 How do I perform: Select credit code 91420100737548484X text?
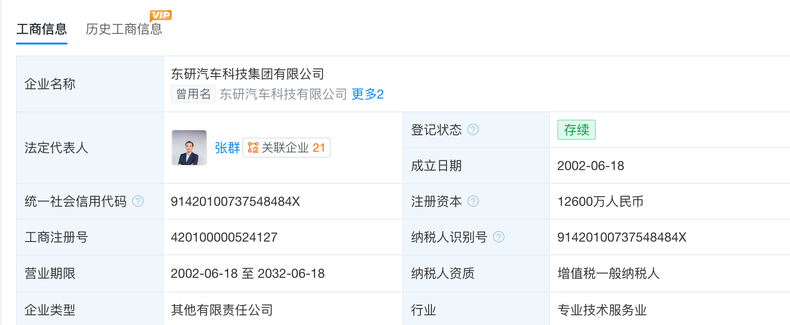tap(235, 201)
